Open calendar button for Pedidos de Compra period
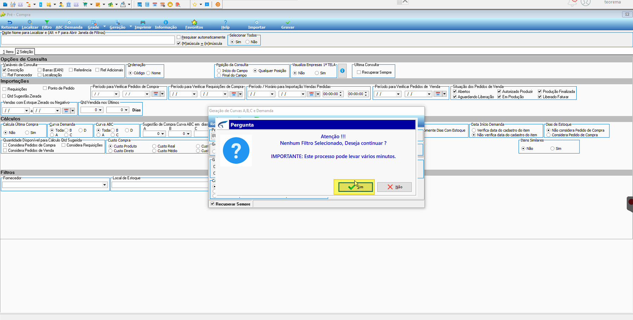633x320 pixels. (156, 94)
